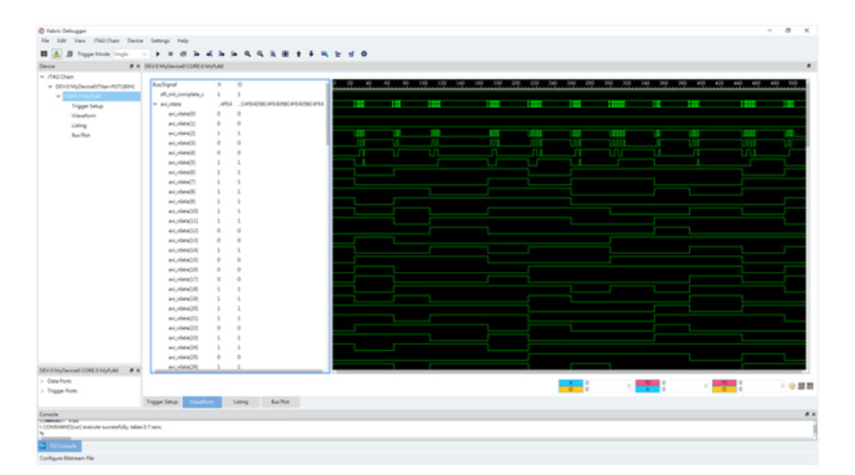
Task: Click the gear settings icon in toolbar
Action: click(364, 54)
